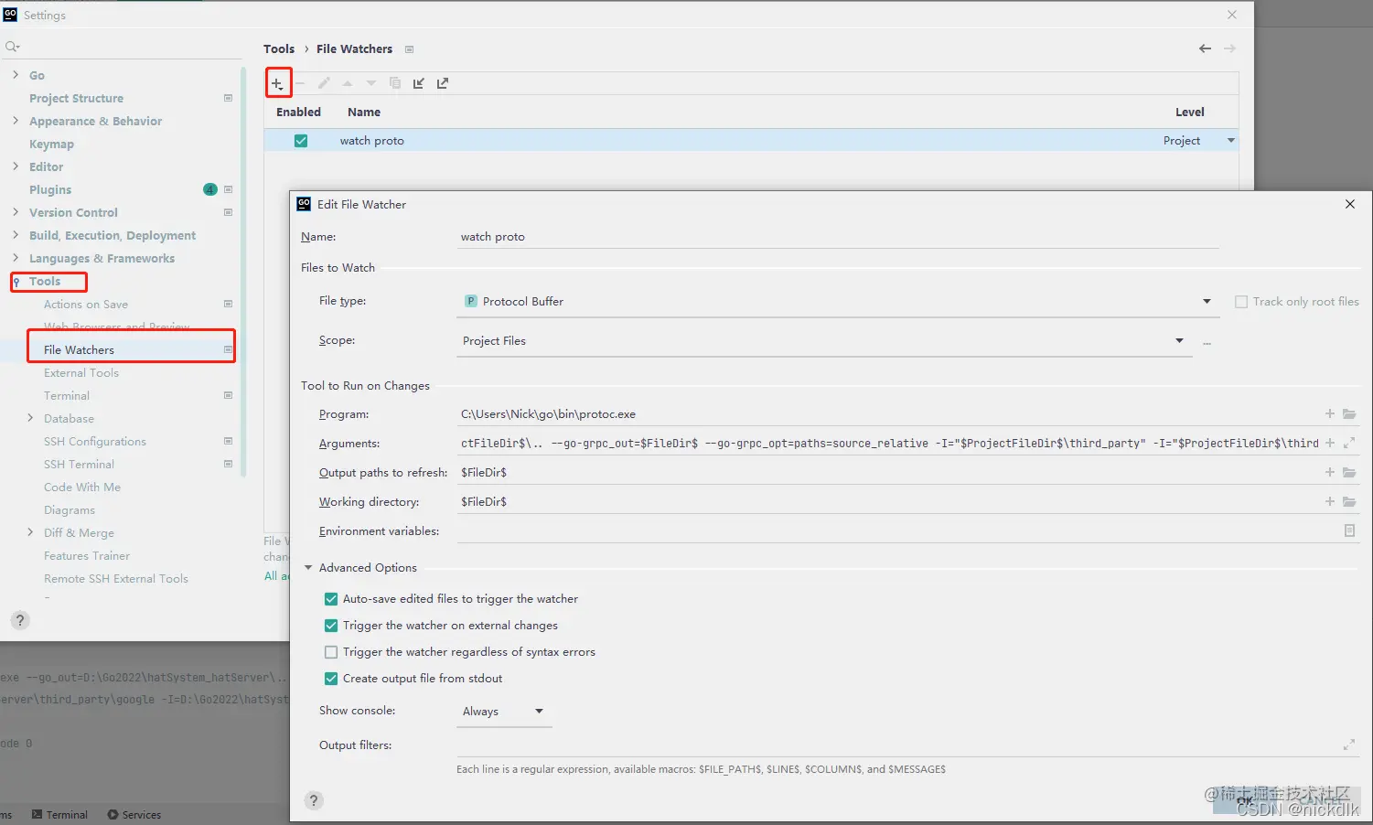Image resolution: width=1373 pixels, height=825 pixels.
Task: Open Environment variables editor icon
Action: (1349, 530)
